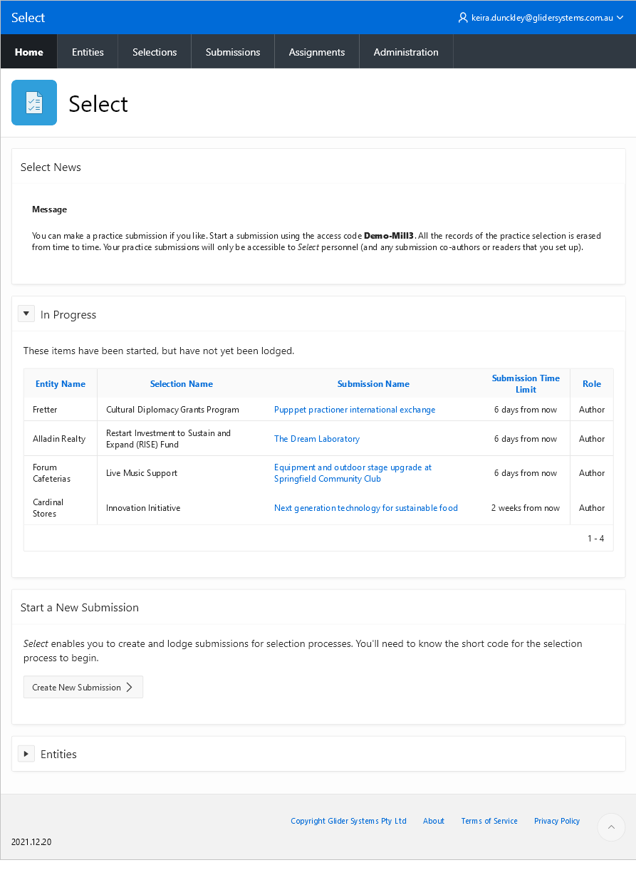Collapse the In Progress section triangle
The height and width of the screenshot is (870, 636).
click(26, 313)
